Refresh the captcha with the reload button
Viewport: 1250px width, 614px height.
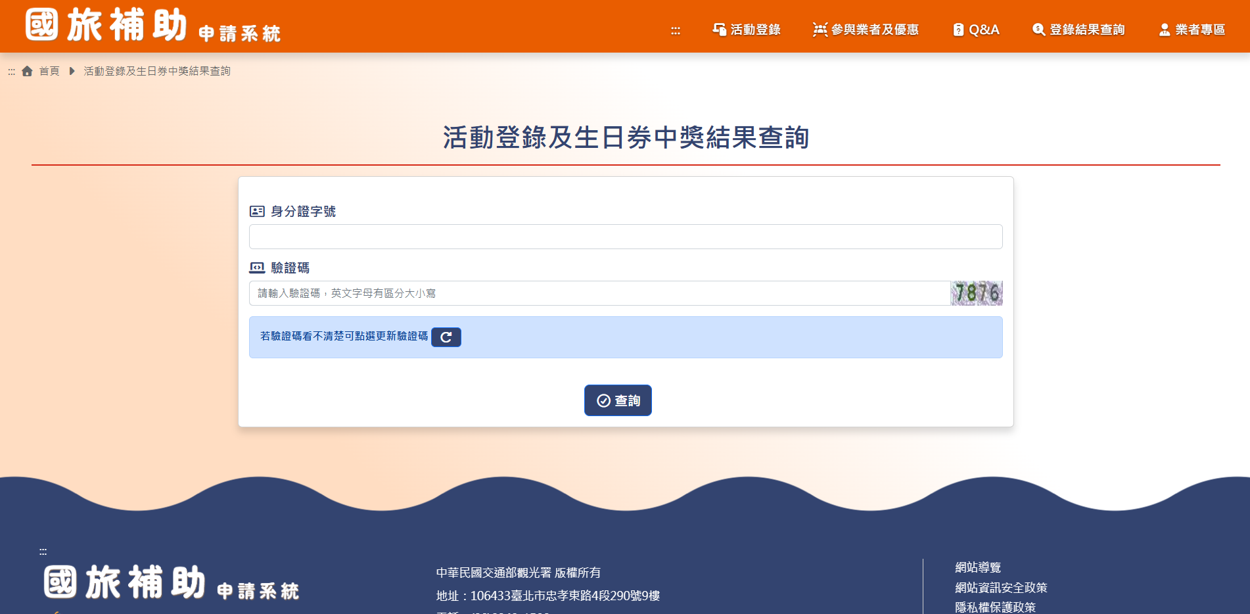pos(446,337)
